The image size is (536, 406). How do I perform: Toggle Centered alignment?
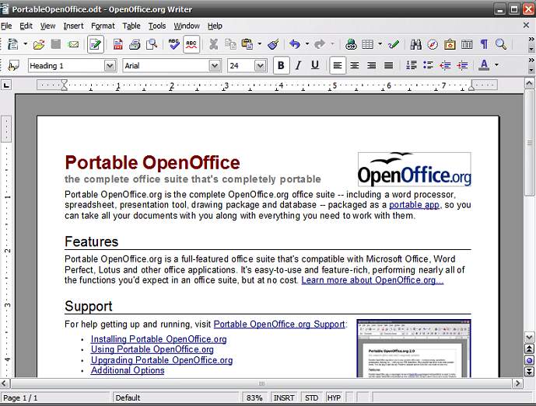355,65
